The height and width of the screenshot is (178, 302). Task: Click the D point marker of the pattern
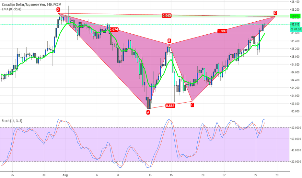(275, 13)
